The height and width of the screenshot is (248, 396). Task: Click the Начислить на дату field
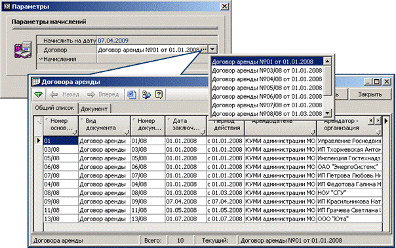157,41
